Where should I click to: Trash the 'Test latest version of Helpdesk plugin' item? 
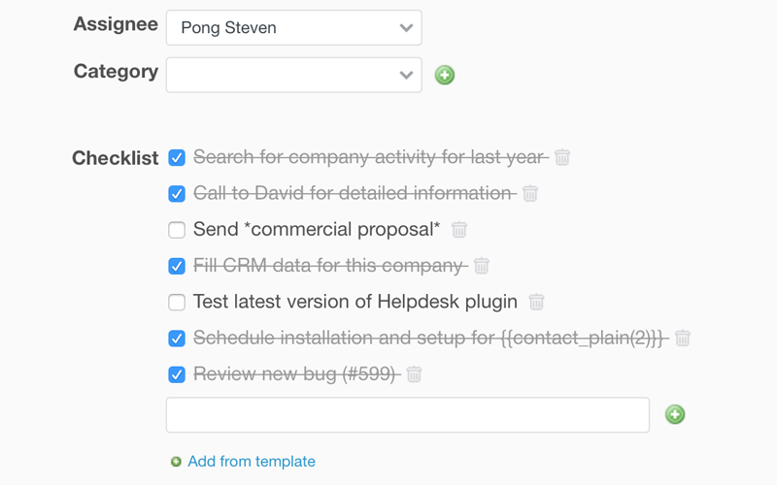pyautogui.click(x=536, y=302)
